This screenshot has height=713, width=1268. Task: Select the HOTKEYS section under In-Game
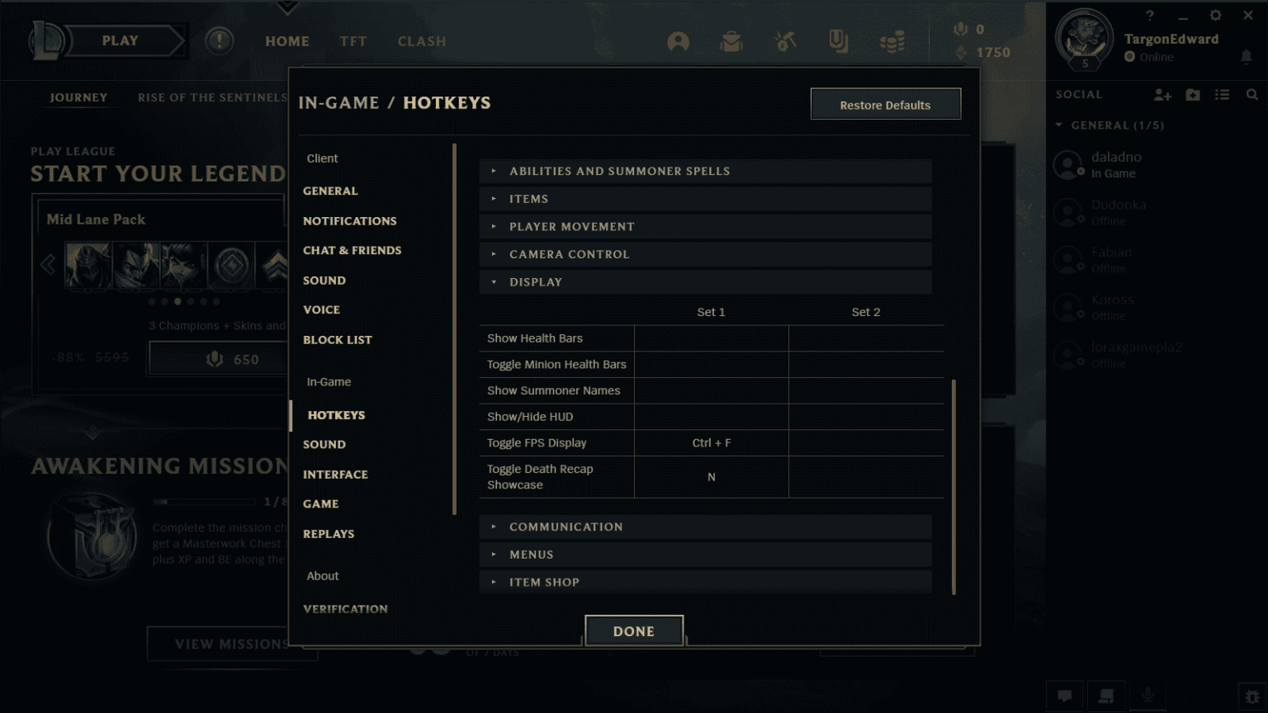click(336, 415)
